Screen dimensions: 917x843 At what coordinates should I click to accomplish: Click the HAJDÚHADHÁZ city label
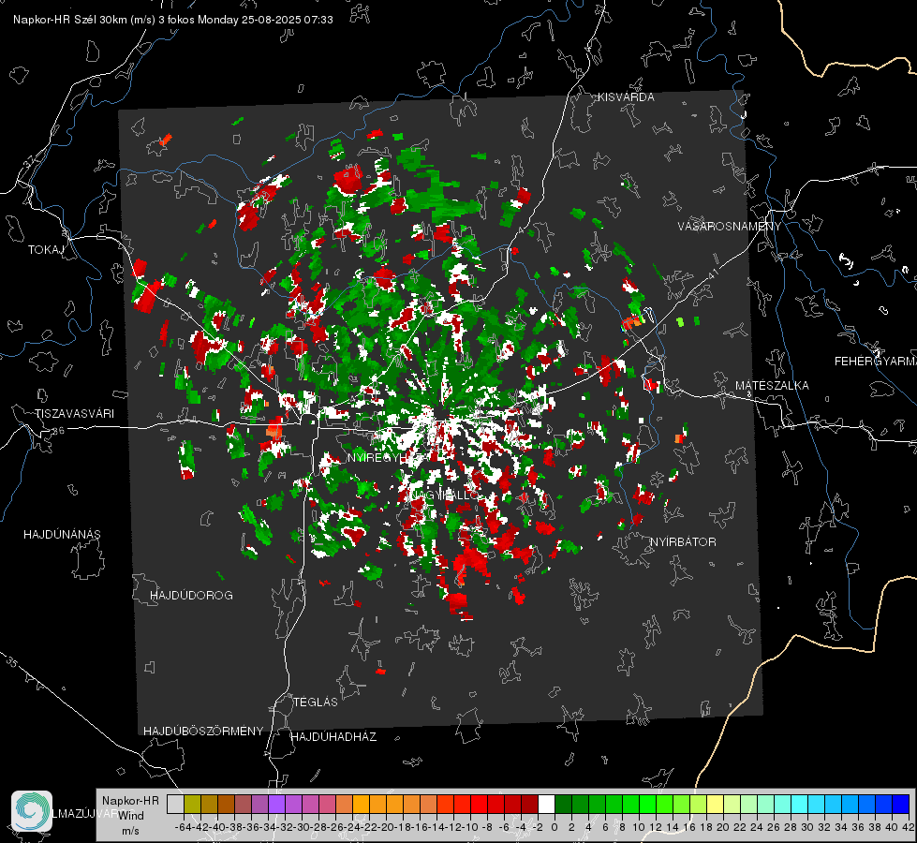coord(333,737)
